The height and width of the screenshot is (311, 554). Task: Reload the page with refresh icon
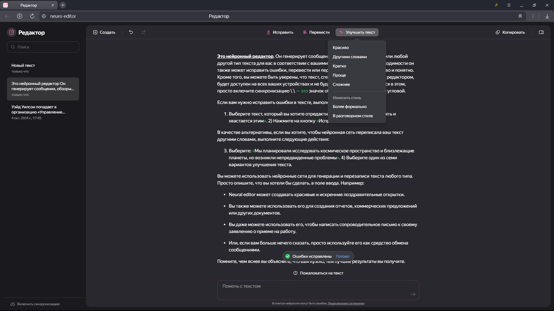[x=32, y=16]
